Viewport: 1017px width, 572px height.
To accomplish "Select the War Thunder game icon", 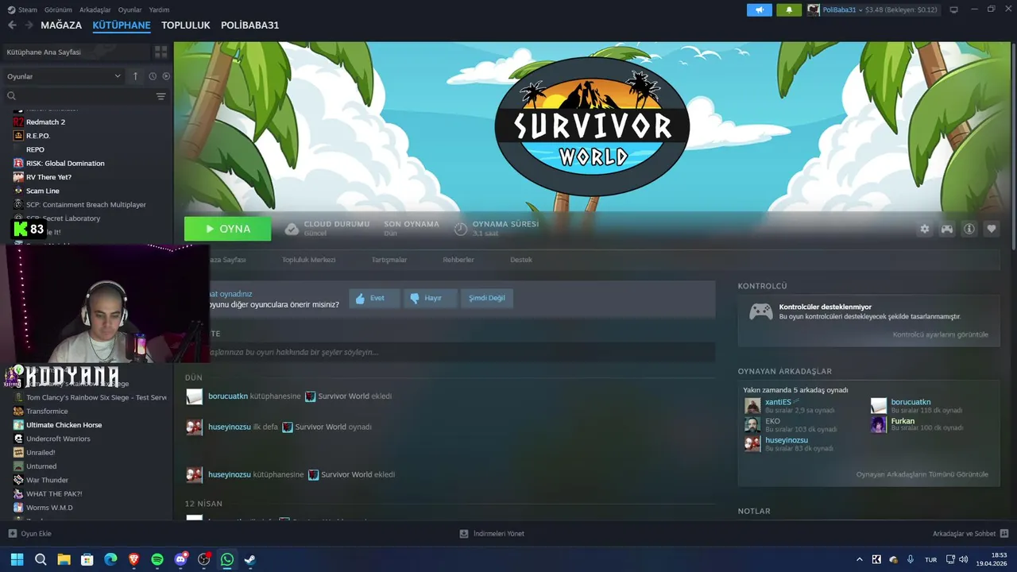I will click(x=18, y=480).
